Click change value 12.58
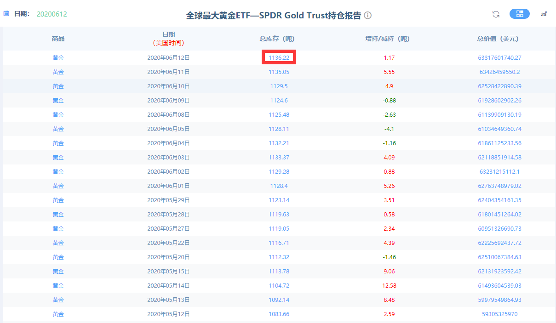 pos(390,286)
